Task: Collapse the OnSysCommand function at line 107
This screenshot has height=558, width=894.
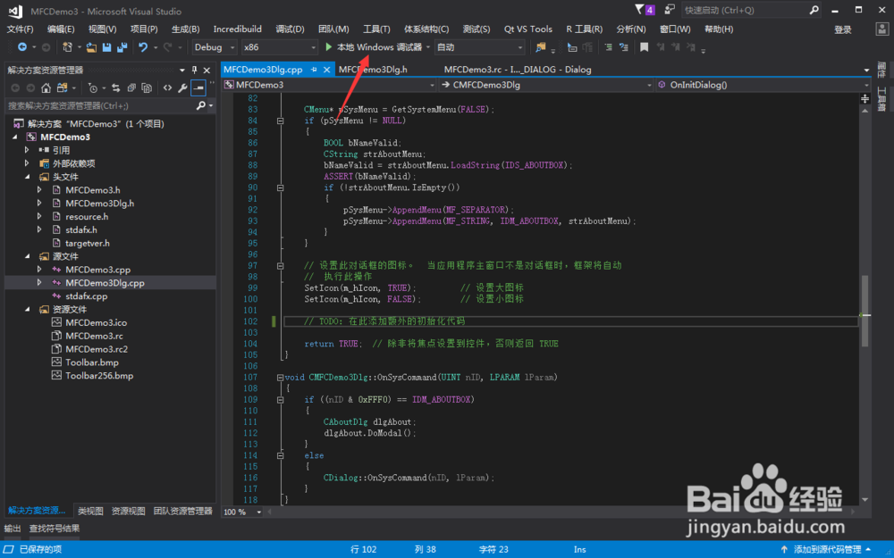Action: click(x=280, y=377)
